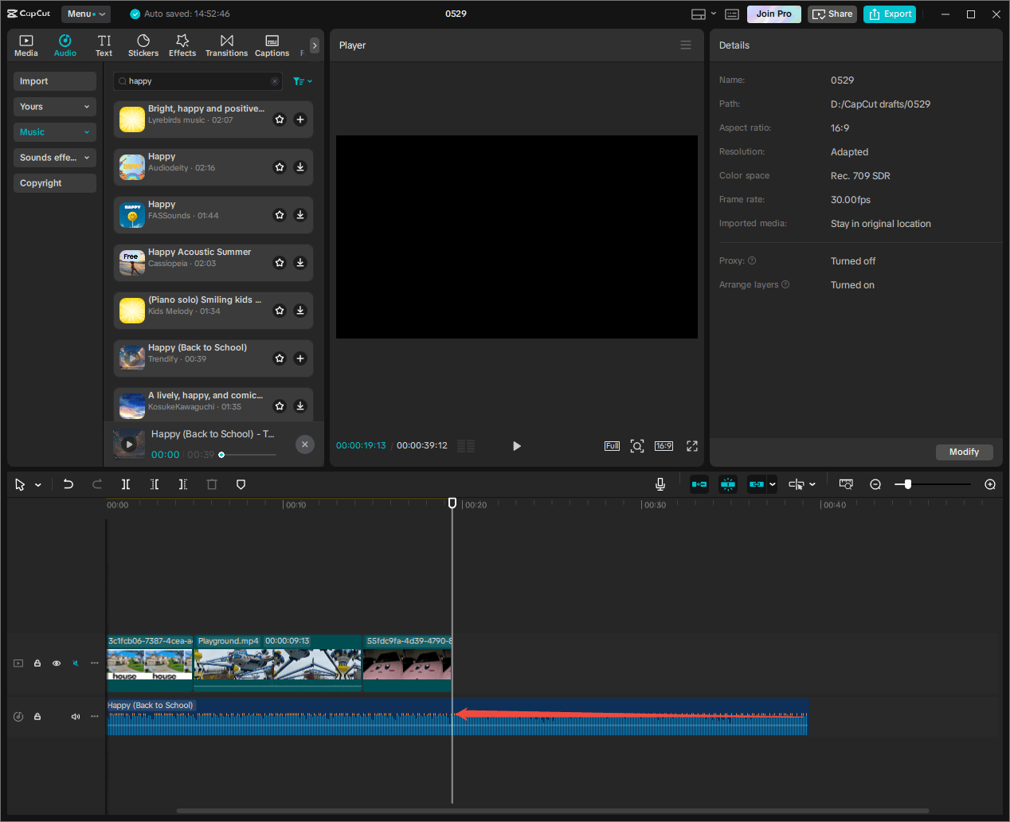The image size is (1010, 822).
Task: Hide the video track using the eye icon
Action: click(56, 663)
